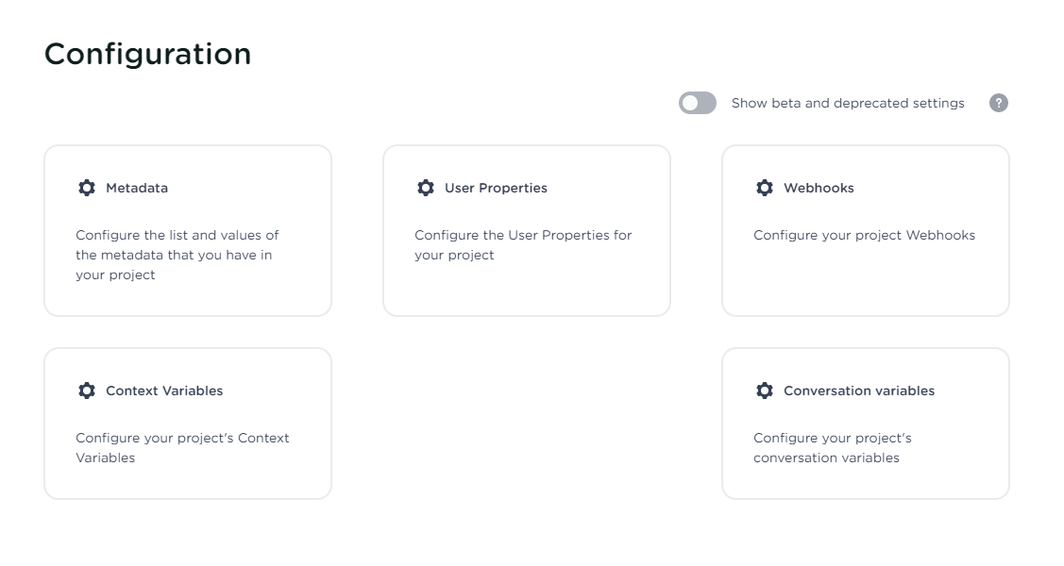Click 'Configure your project's conversation variables' text
This screenshot has width=1064, height=566.
832,447
